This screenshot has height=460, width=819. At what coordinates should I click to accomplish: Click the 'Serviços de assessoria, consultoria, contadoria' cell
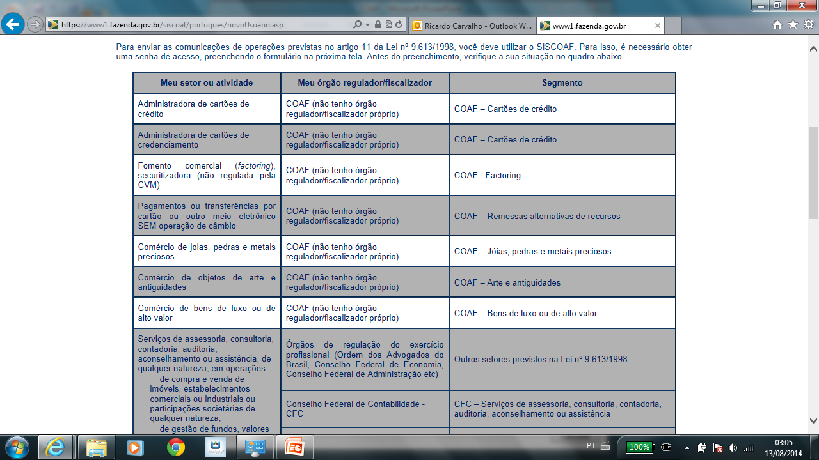point(207,381)
